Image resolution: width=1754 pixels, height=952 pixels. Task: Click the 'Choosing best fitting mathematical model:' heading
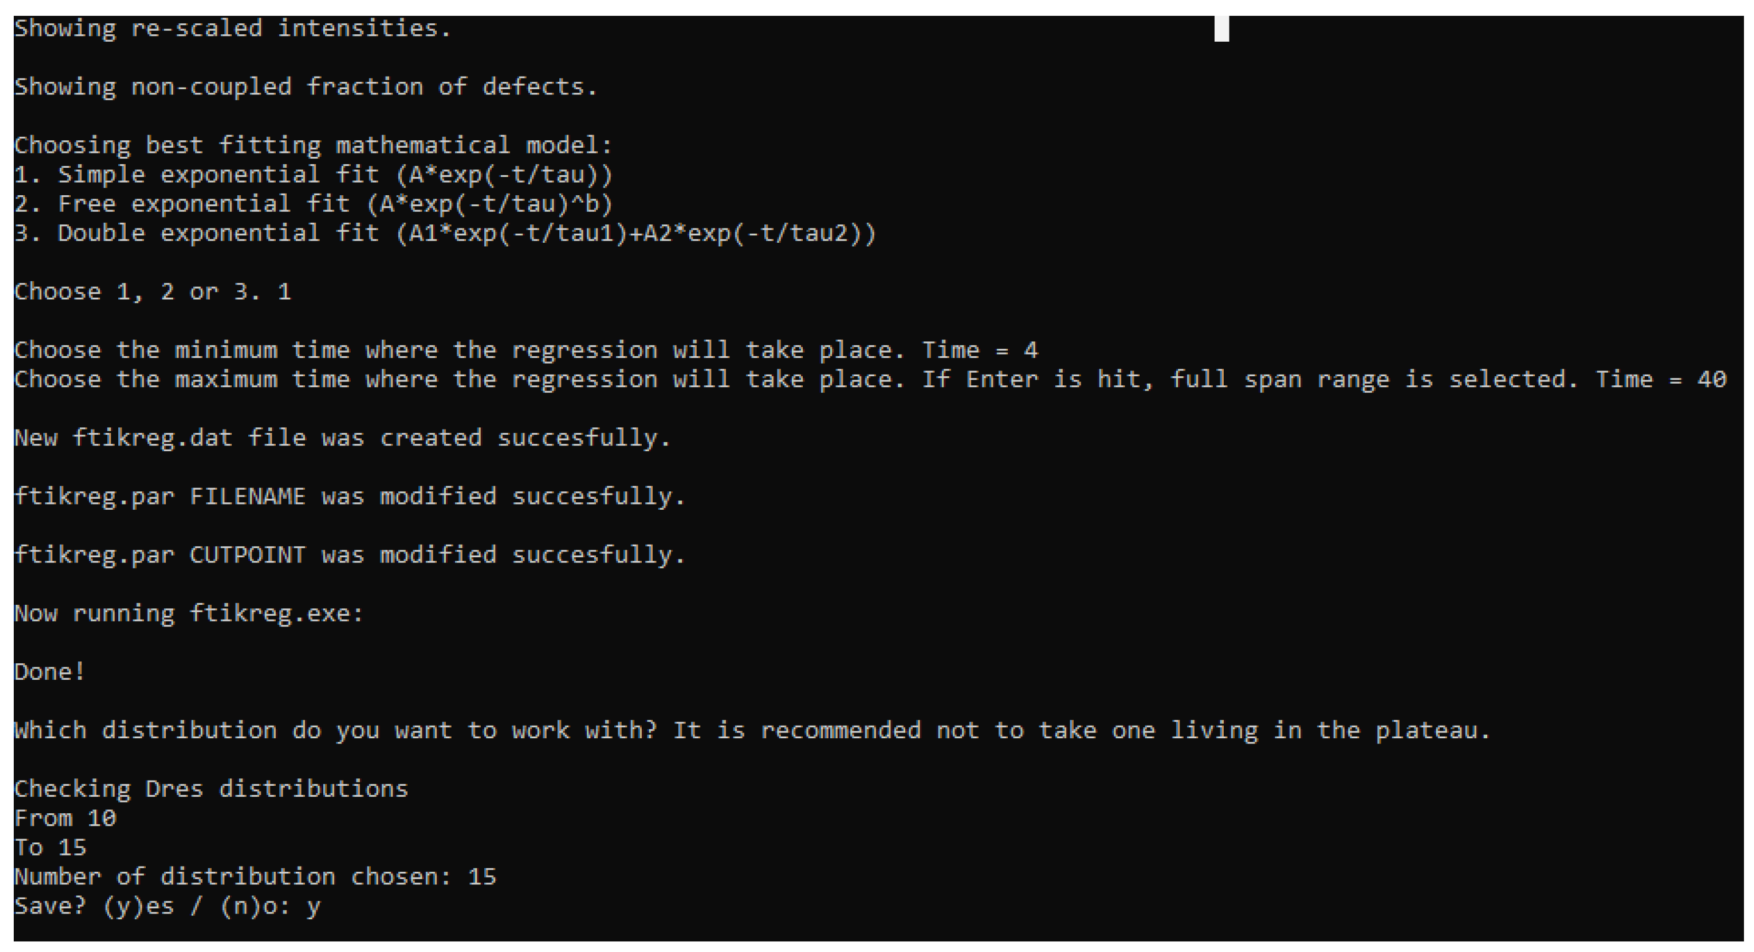pyautogui.click(x=313, y=146)
